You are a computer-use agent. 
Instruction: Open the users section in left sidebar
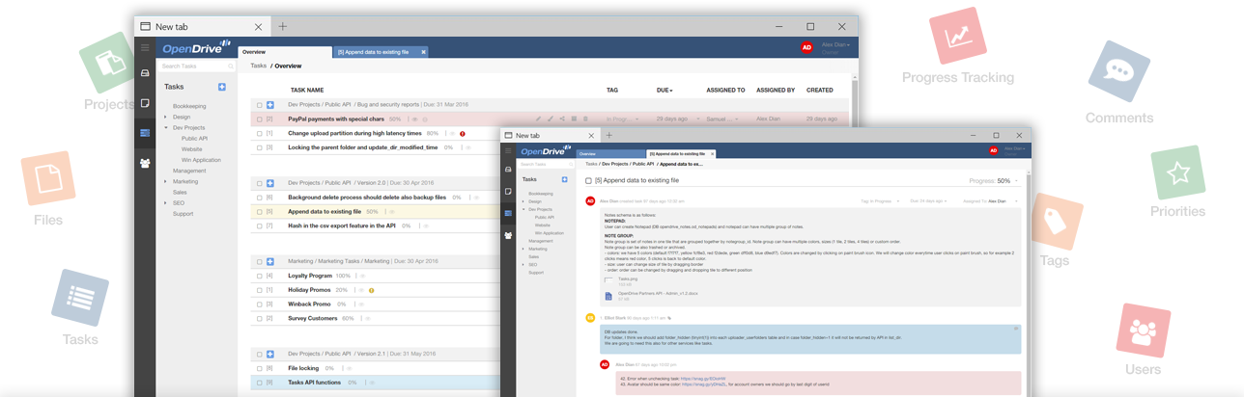click(145, 163)
